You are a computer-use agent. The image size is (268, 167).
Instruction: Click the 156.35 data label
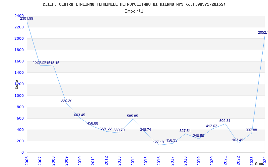(172, 140)
